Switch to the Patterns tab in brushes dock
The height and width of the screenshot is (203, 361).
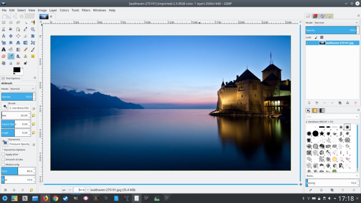(315, 111)
